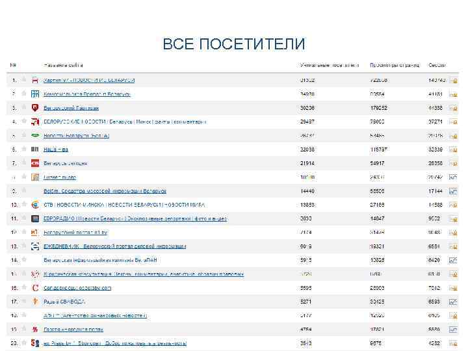Sort by Название сайта column header
The height and width of the screenshot is (351, 468).
tap(63, 65)
